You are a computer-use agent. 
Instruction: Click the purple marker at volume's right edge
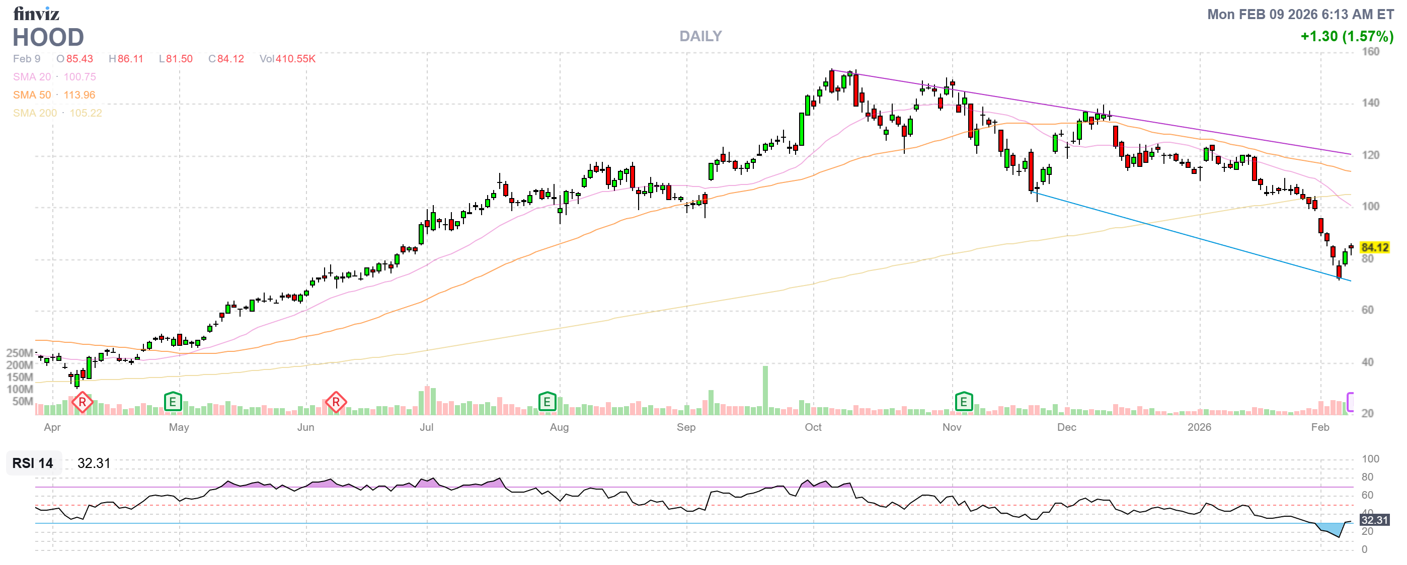pyautogui.click(x=1350, y=402)
